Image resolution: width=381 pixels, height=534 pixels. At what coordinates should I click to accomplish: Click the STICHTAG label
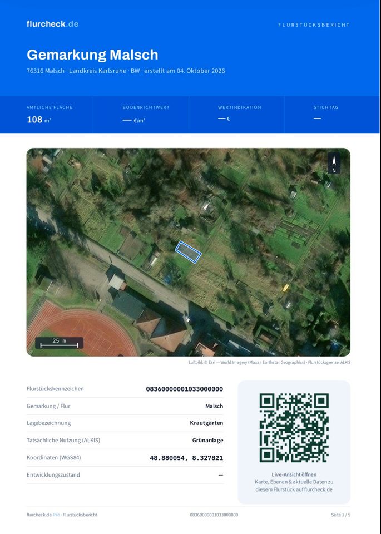(x=326, y=107)
